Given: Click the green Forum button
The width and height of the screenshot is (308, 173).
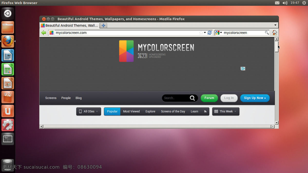Looking at the screenshot, I should tap(209, 98).
